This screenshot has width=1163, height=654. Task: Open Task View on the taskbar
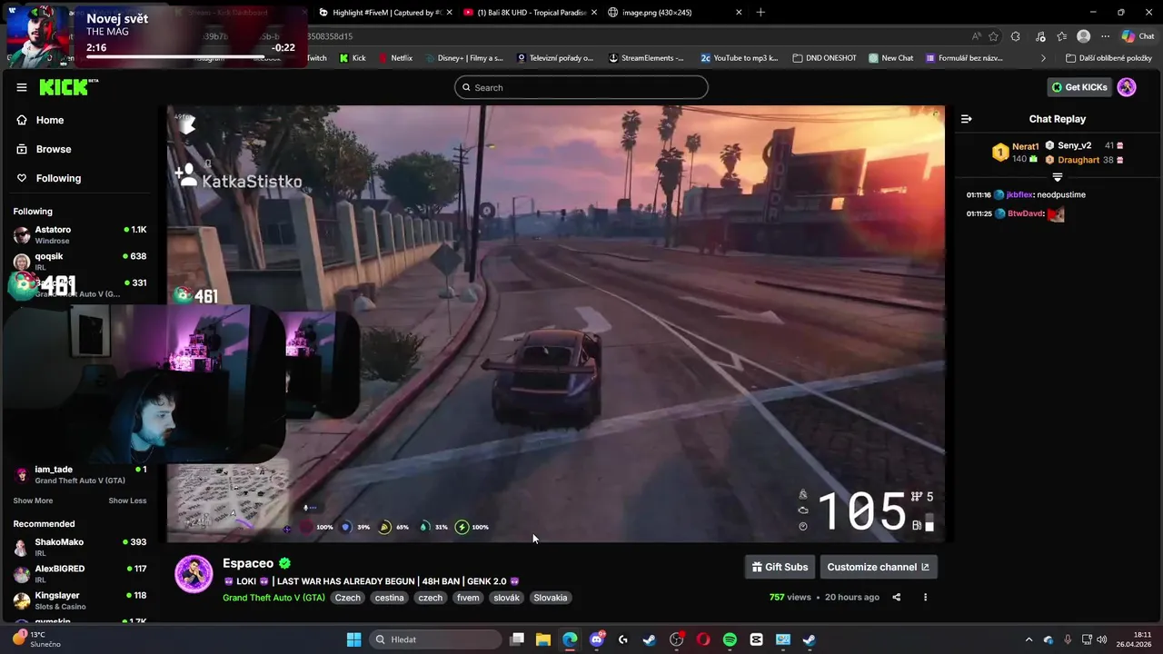(517, 639)
